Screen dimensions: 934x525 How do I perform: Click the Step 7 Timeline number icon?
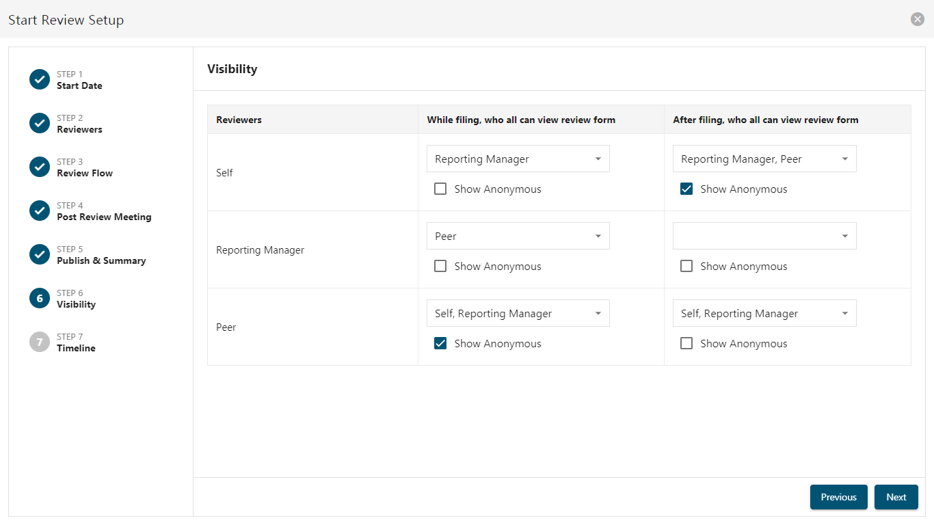tap(40, 342)
